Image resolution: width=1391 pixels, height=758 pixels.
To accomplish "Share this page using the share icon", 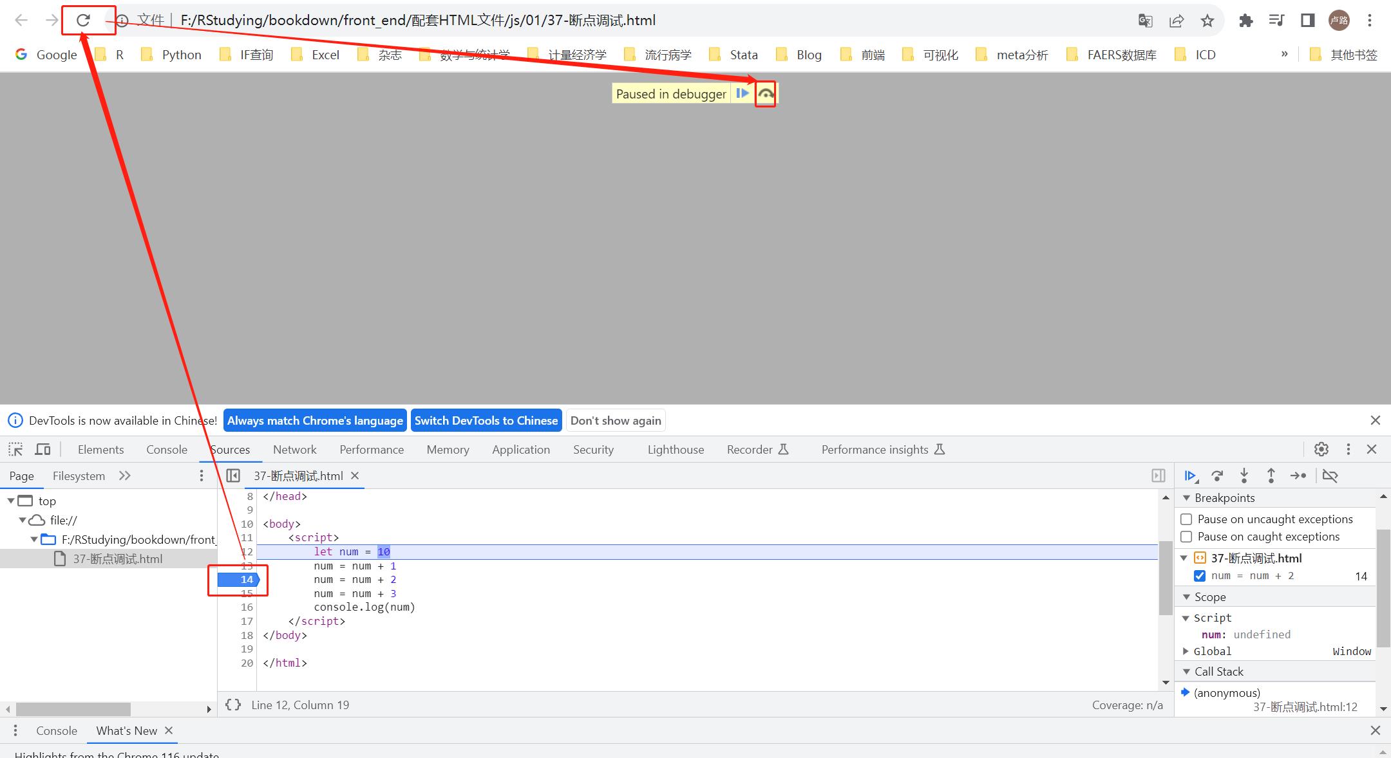I will click(1177, 21).
